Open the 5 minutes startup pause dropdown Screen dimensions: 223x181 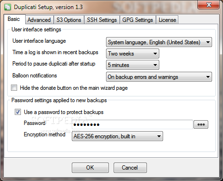point(133,65)
